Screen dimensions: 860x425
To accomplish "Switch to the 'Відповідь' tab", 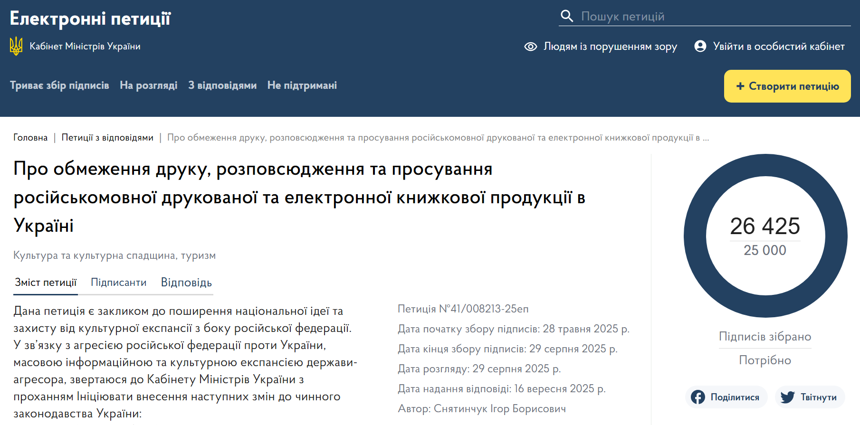I will (186, 283).
